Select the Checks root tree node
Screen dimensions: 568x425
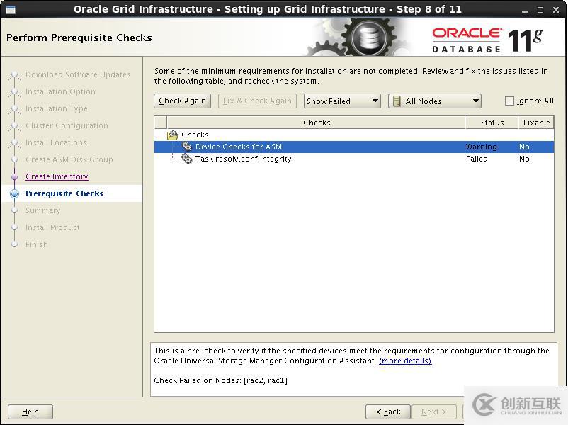[195, 135]
